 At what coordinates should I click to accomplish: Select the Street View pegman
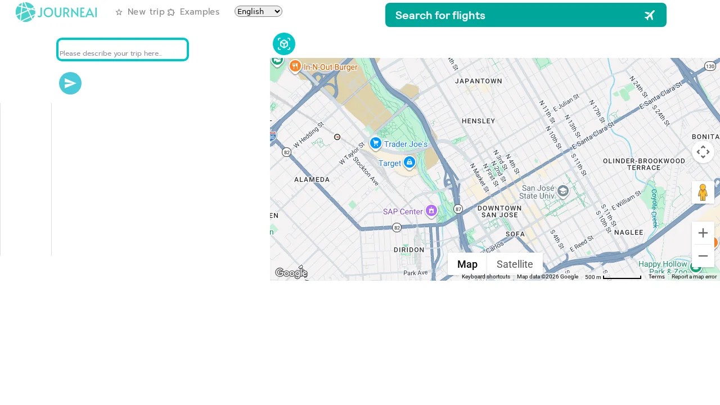coord(703,192)
